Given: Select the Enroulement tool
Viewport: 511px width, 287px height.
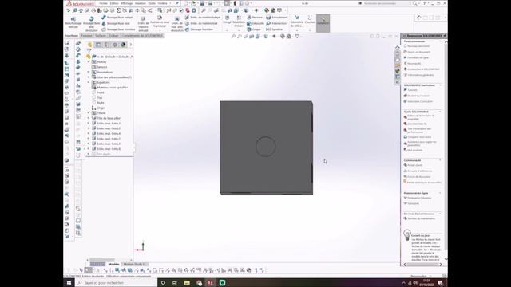Looking at the screenshot, I should pos(277,18).
